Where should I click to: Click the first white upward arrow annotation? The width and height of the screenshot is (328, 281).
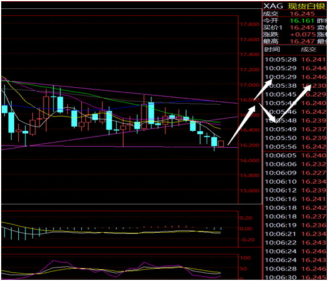pyautogui.click(x=241, y=125)
